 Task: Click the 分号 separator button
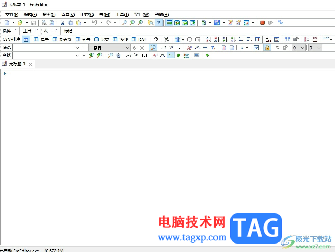(x=83, y=39)
